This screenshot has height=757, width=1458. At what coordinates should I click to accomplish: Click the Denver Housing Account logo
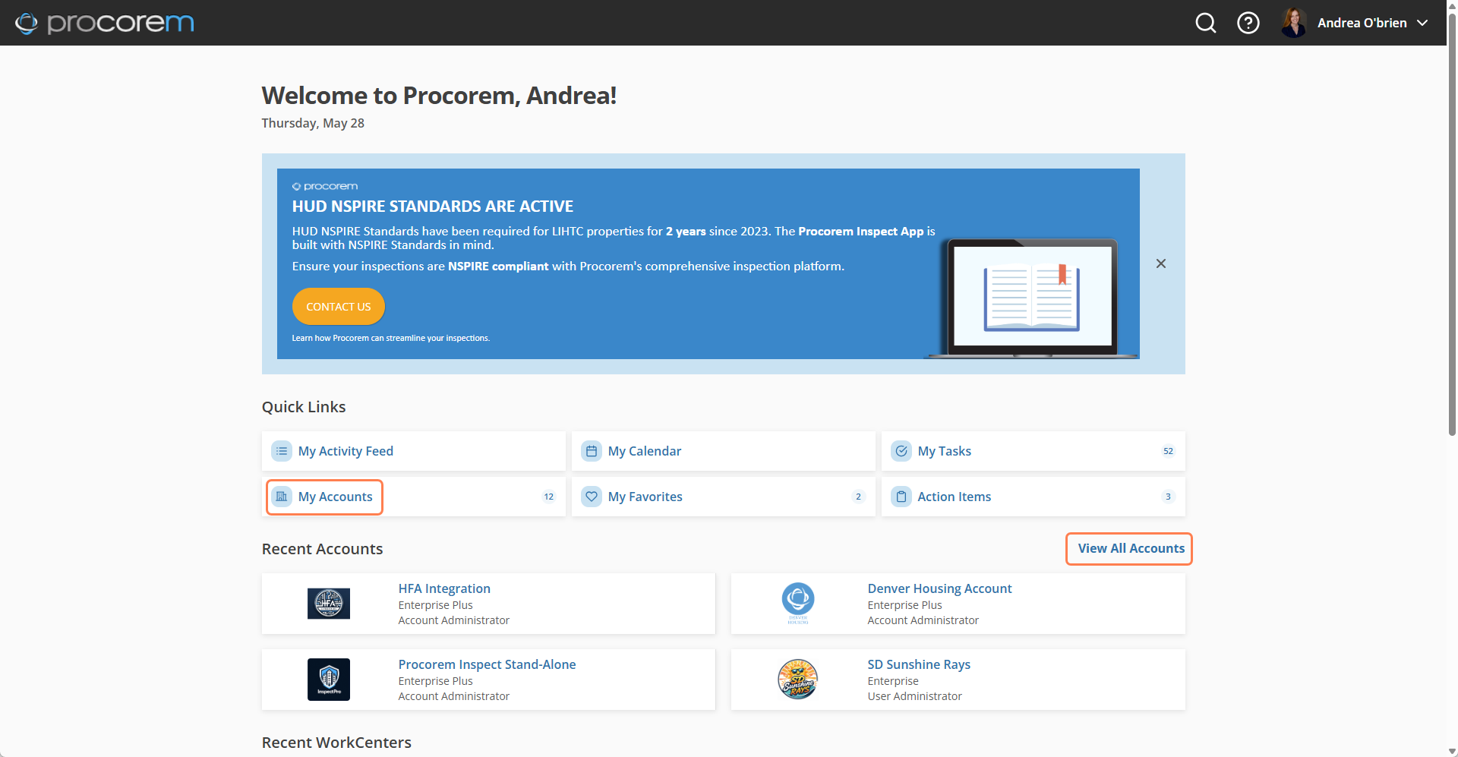tap(798, 604)
